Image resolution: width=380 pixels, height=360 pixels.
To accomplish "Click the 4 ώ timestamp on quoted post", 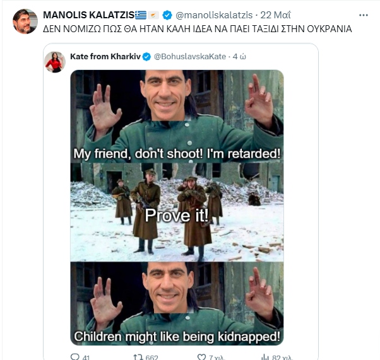I will tap(239, 57).
